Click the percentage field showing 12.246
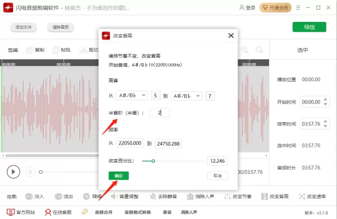This screenshot has width=337, height=219. click(x=217, y=161)
